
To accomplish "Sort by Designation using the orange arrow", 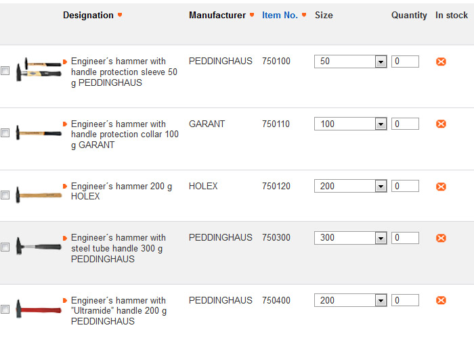I will pos(120,16).
